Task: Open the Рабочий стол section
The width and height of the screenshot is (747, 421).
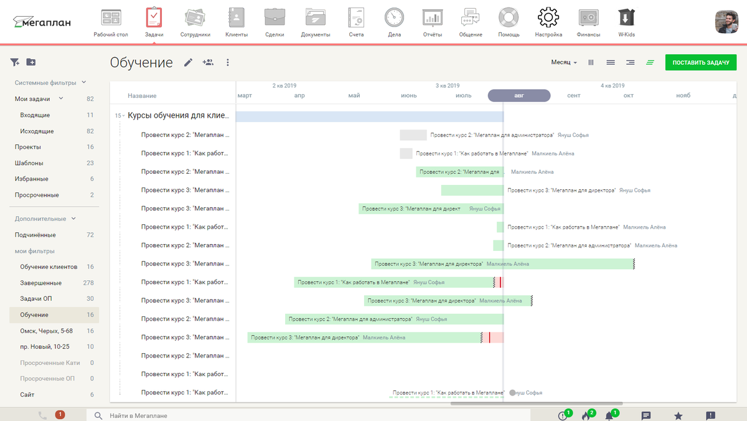Action: pos(111,23)
